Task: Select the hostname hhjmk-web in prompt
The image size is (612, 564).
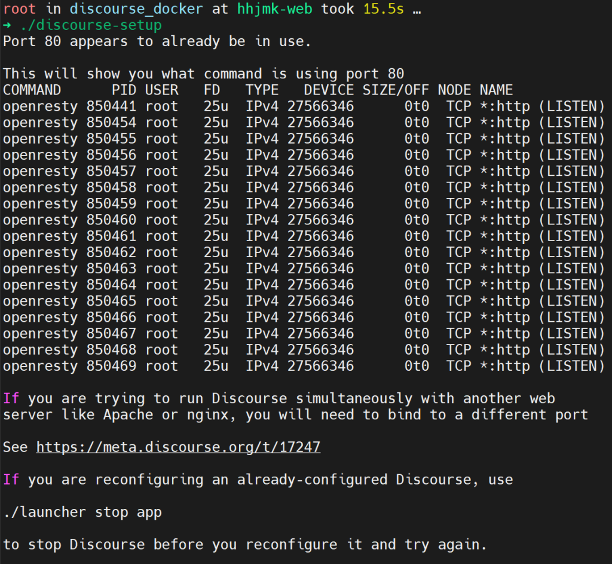Action: [275, 8]
